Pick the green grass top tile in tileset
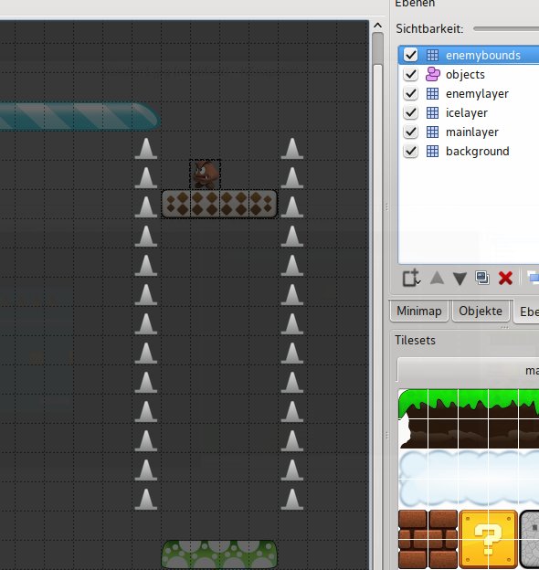Viewport: 539px width, 570px height. click(x=469, y=404)
